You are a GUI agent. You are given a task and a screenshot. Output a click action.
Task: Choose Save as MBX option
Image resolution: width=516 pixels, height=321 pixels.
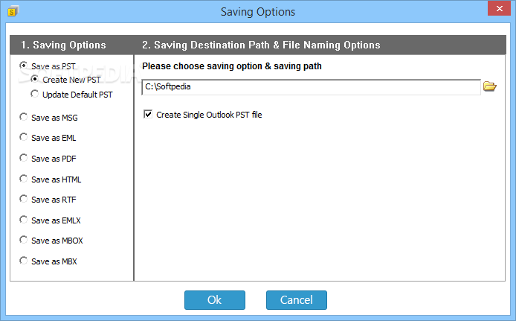coord(24,261)
